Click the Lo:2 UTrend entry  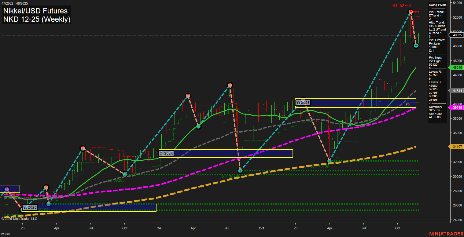[x=437, y=30]
